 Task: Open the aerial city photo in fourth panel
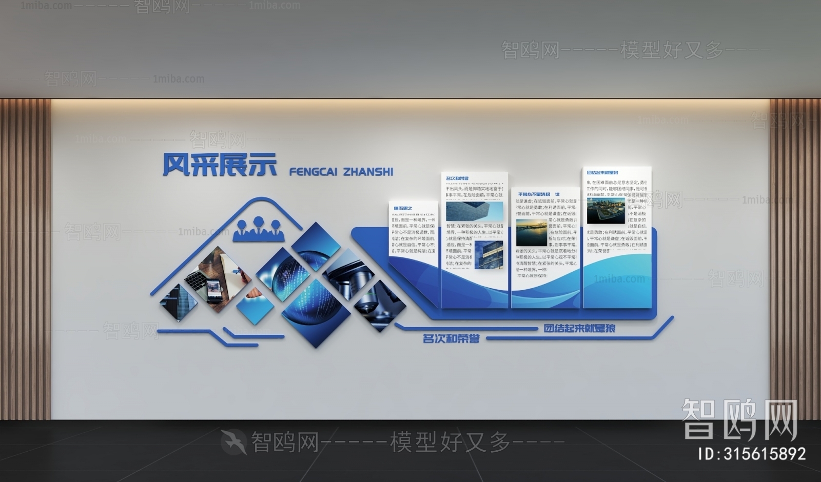(x=606, y=210)
